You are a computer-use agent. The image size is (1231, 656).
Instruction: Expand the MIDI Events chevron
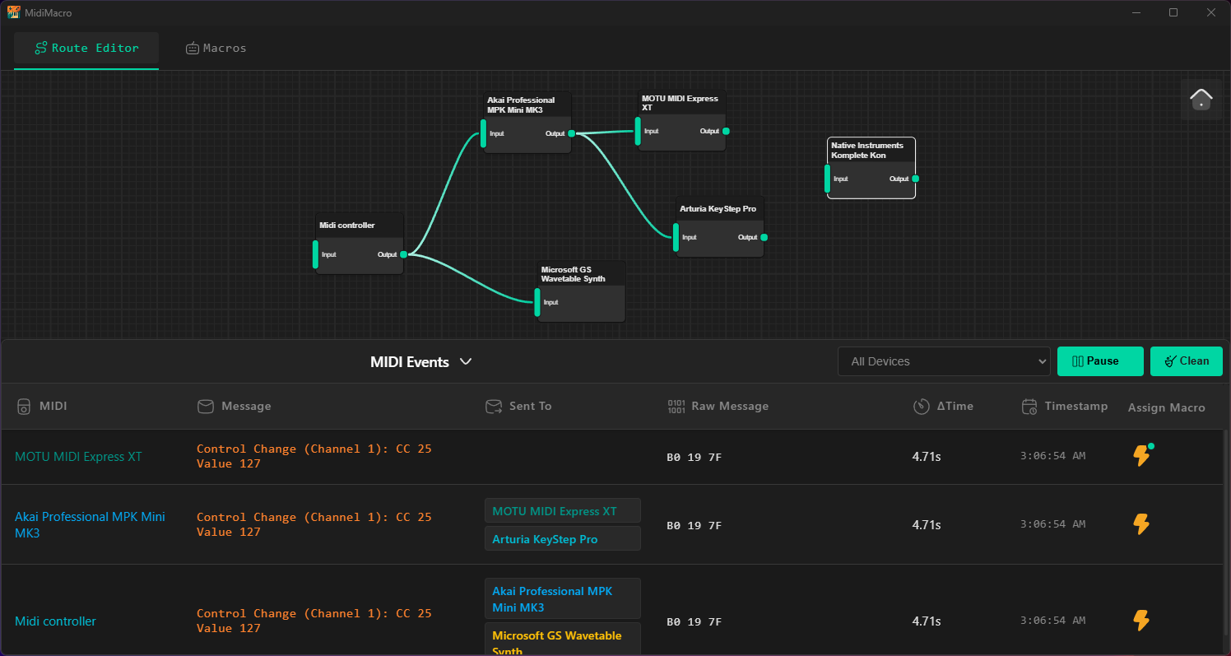click(x=466, y=361)
